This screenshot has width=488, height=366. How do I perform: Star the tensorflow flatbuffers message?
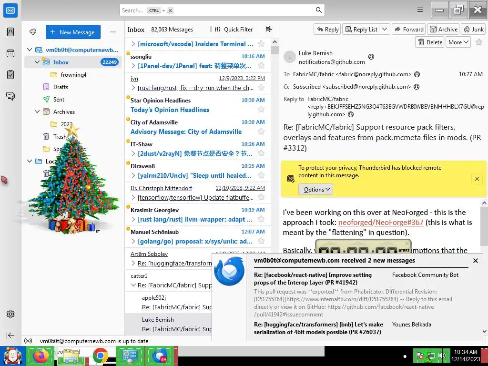coord(261,197)
